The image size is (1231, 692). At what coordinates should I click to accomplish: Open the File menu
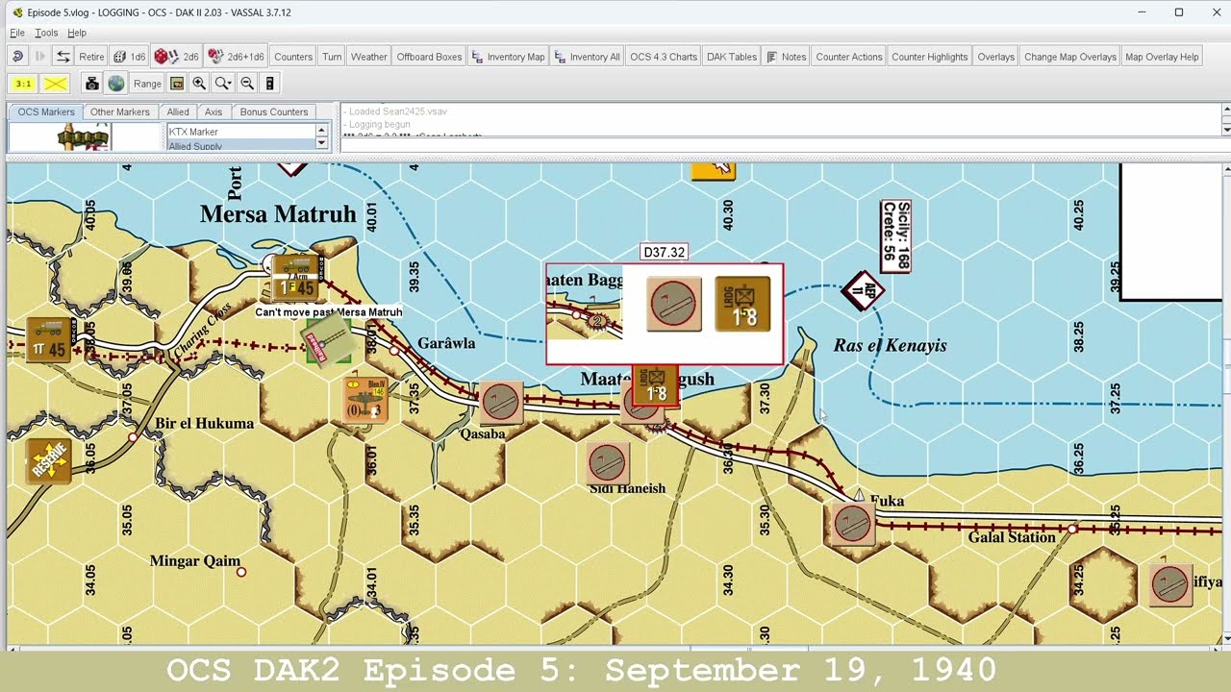(x=17, y=33)
